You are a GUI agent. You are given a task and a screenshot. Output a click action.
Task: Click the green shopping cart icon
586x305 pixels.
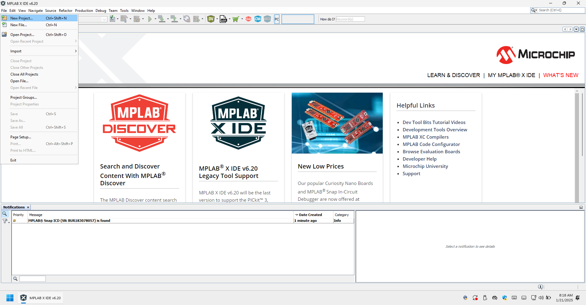coord(236,19)
